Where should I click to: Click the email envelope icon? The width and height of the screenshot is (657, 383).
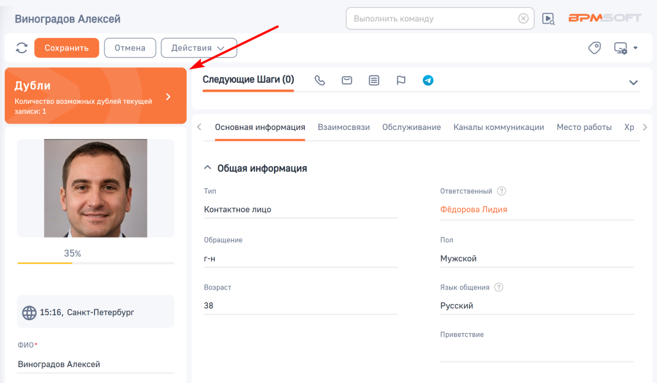coord(347,81)
